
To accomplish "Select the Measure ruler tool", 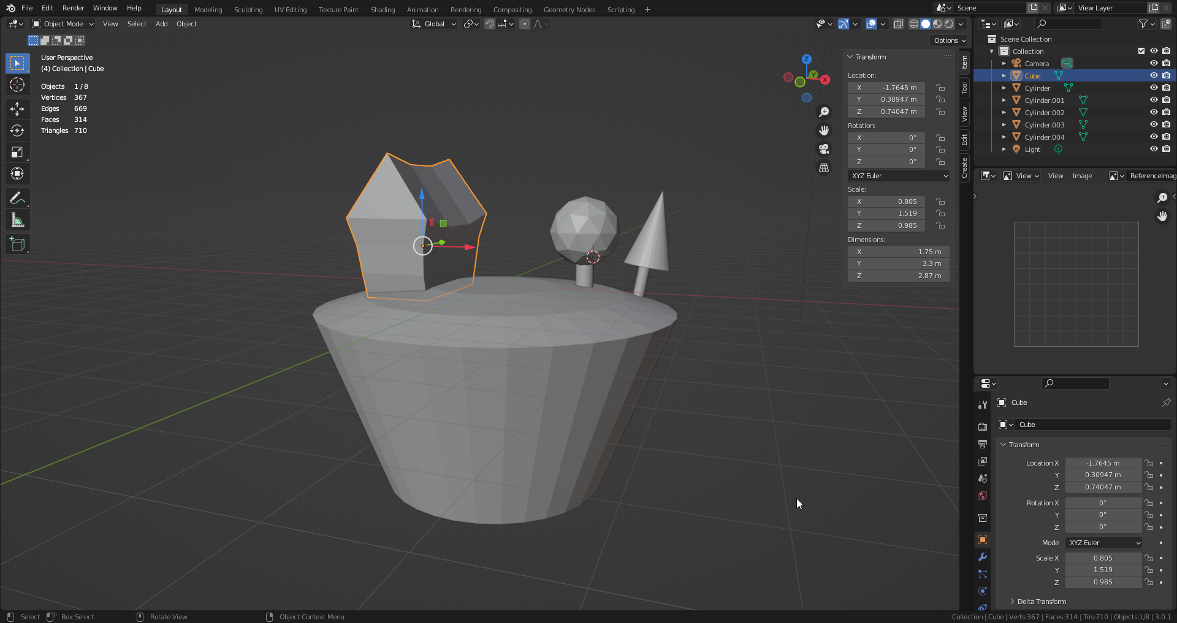I will (17, 220).
